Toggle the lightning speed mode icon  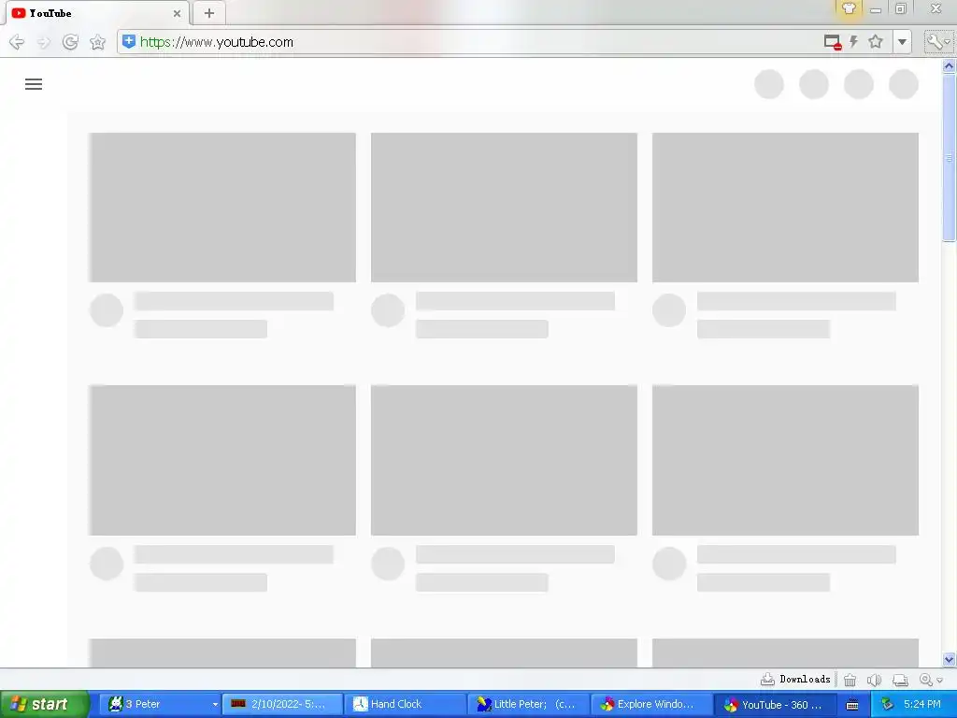click(854, 42)
